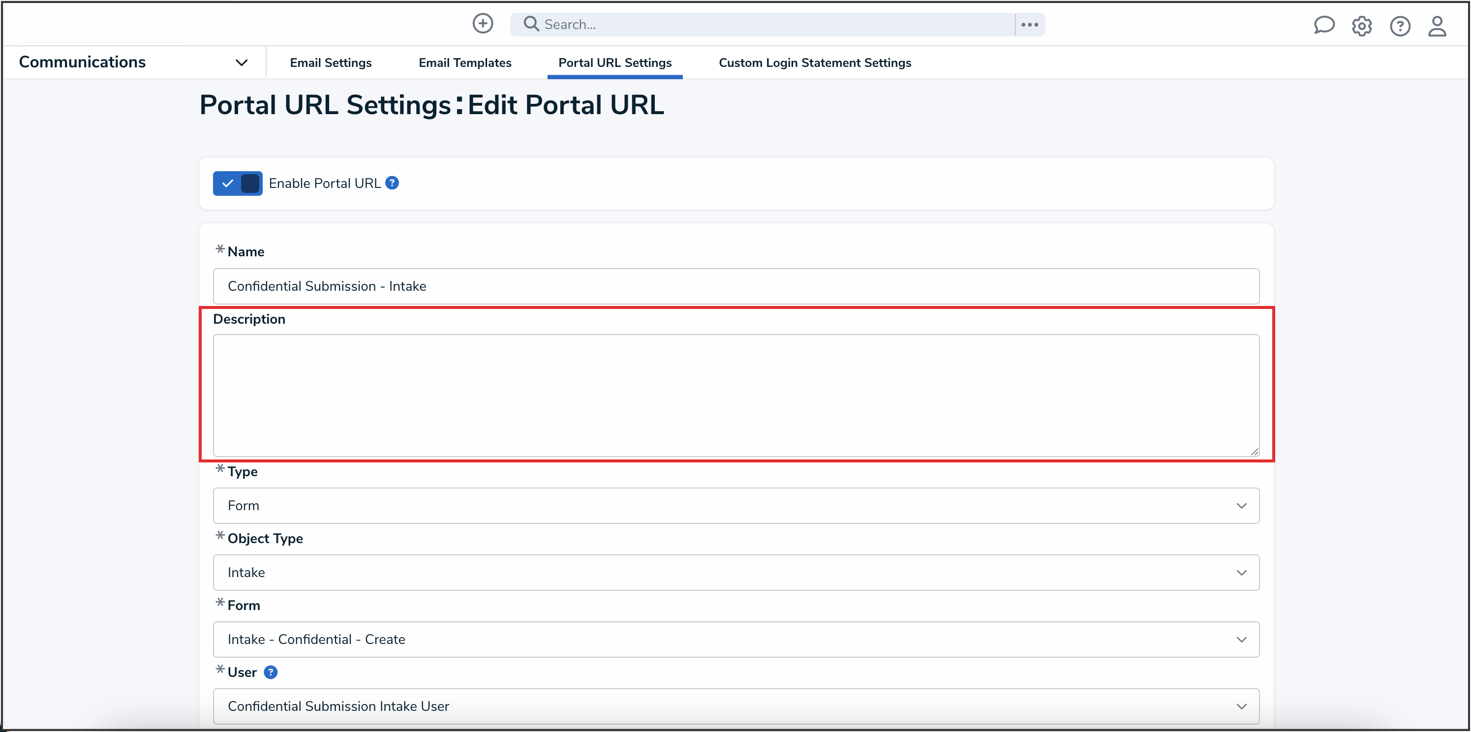Open the Type dropdown showing Form
Image resolution: width=1471 pixels, height=732 pixels.
point(735,505)
